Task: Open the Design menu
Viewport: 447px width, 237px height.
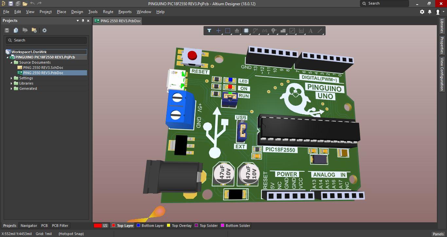Action: [x=77, y=12]
